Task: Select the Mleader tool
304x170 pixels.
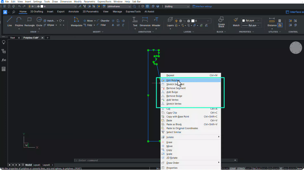Action: point(156,22)
